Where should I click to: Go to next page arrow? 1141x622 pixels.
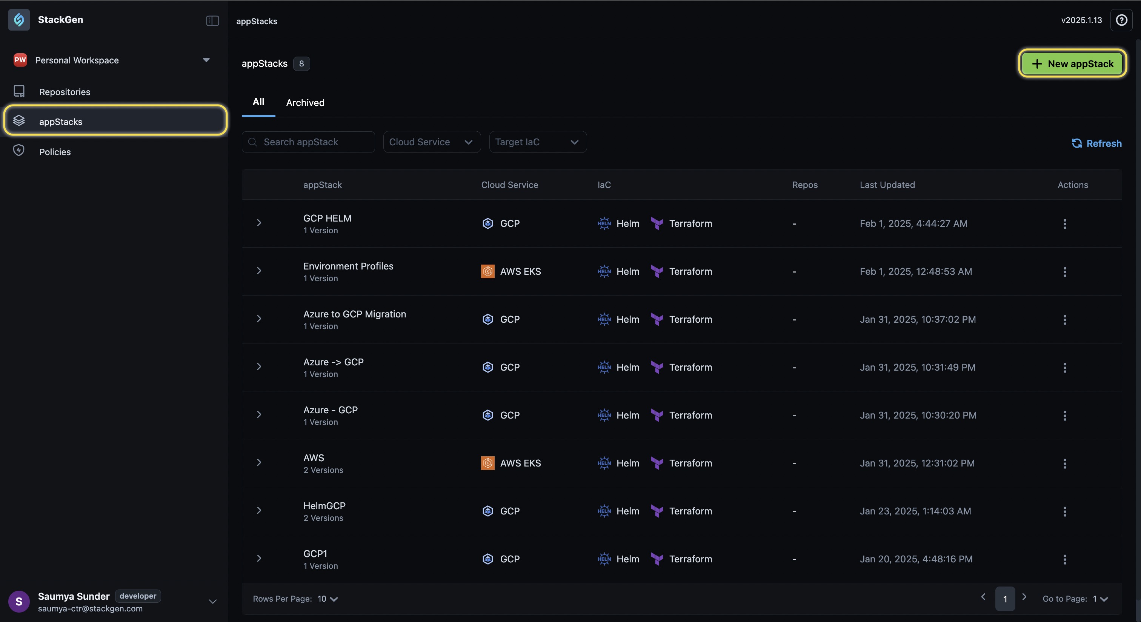click(1024, 597)
